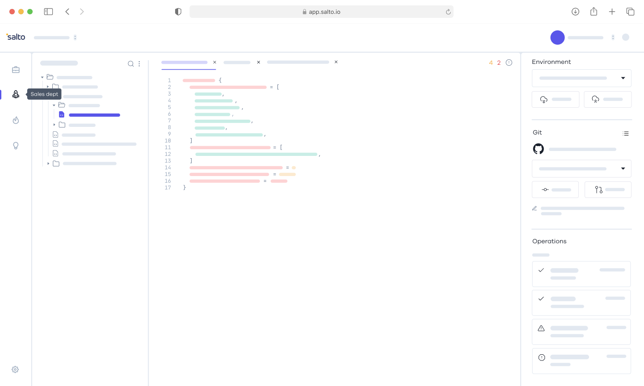Screen dimensions: 644x386
Task: Click the GitHub logo icon
Action: pos(539,149)
